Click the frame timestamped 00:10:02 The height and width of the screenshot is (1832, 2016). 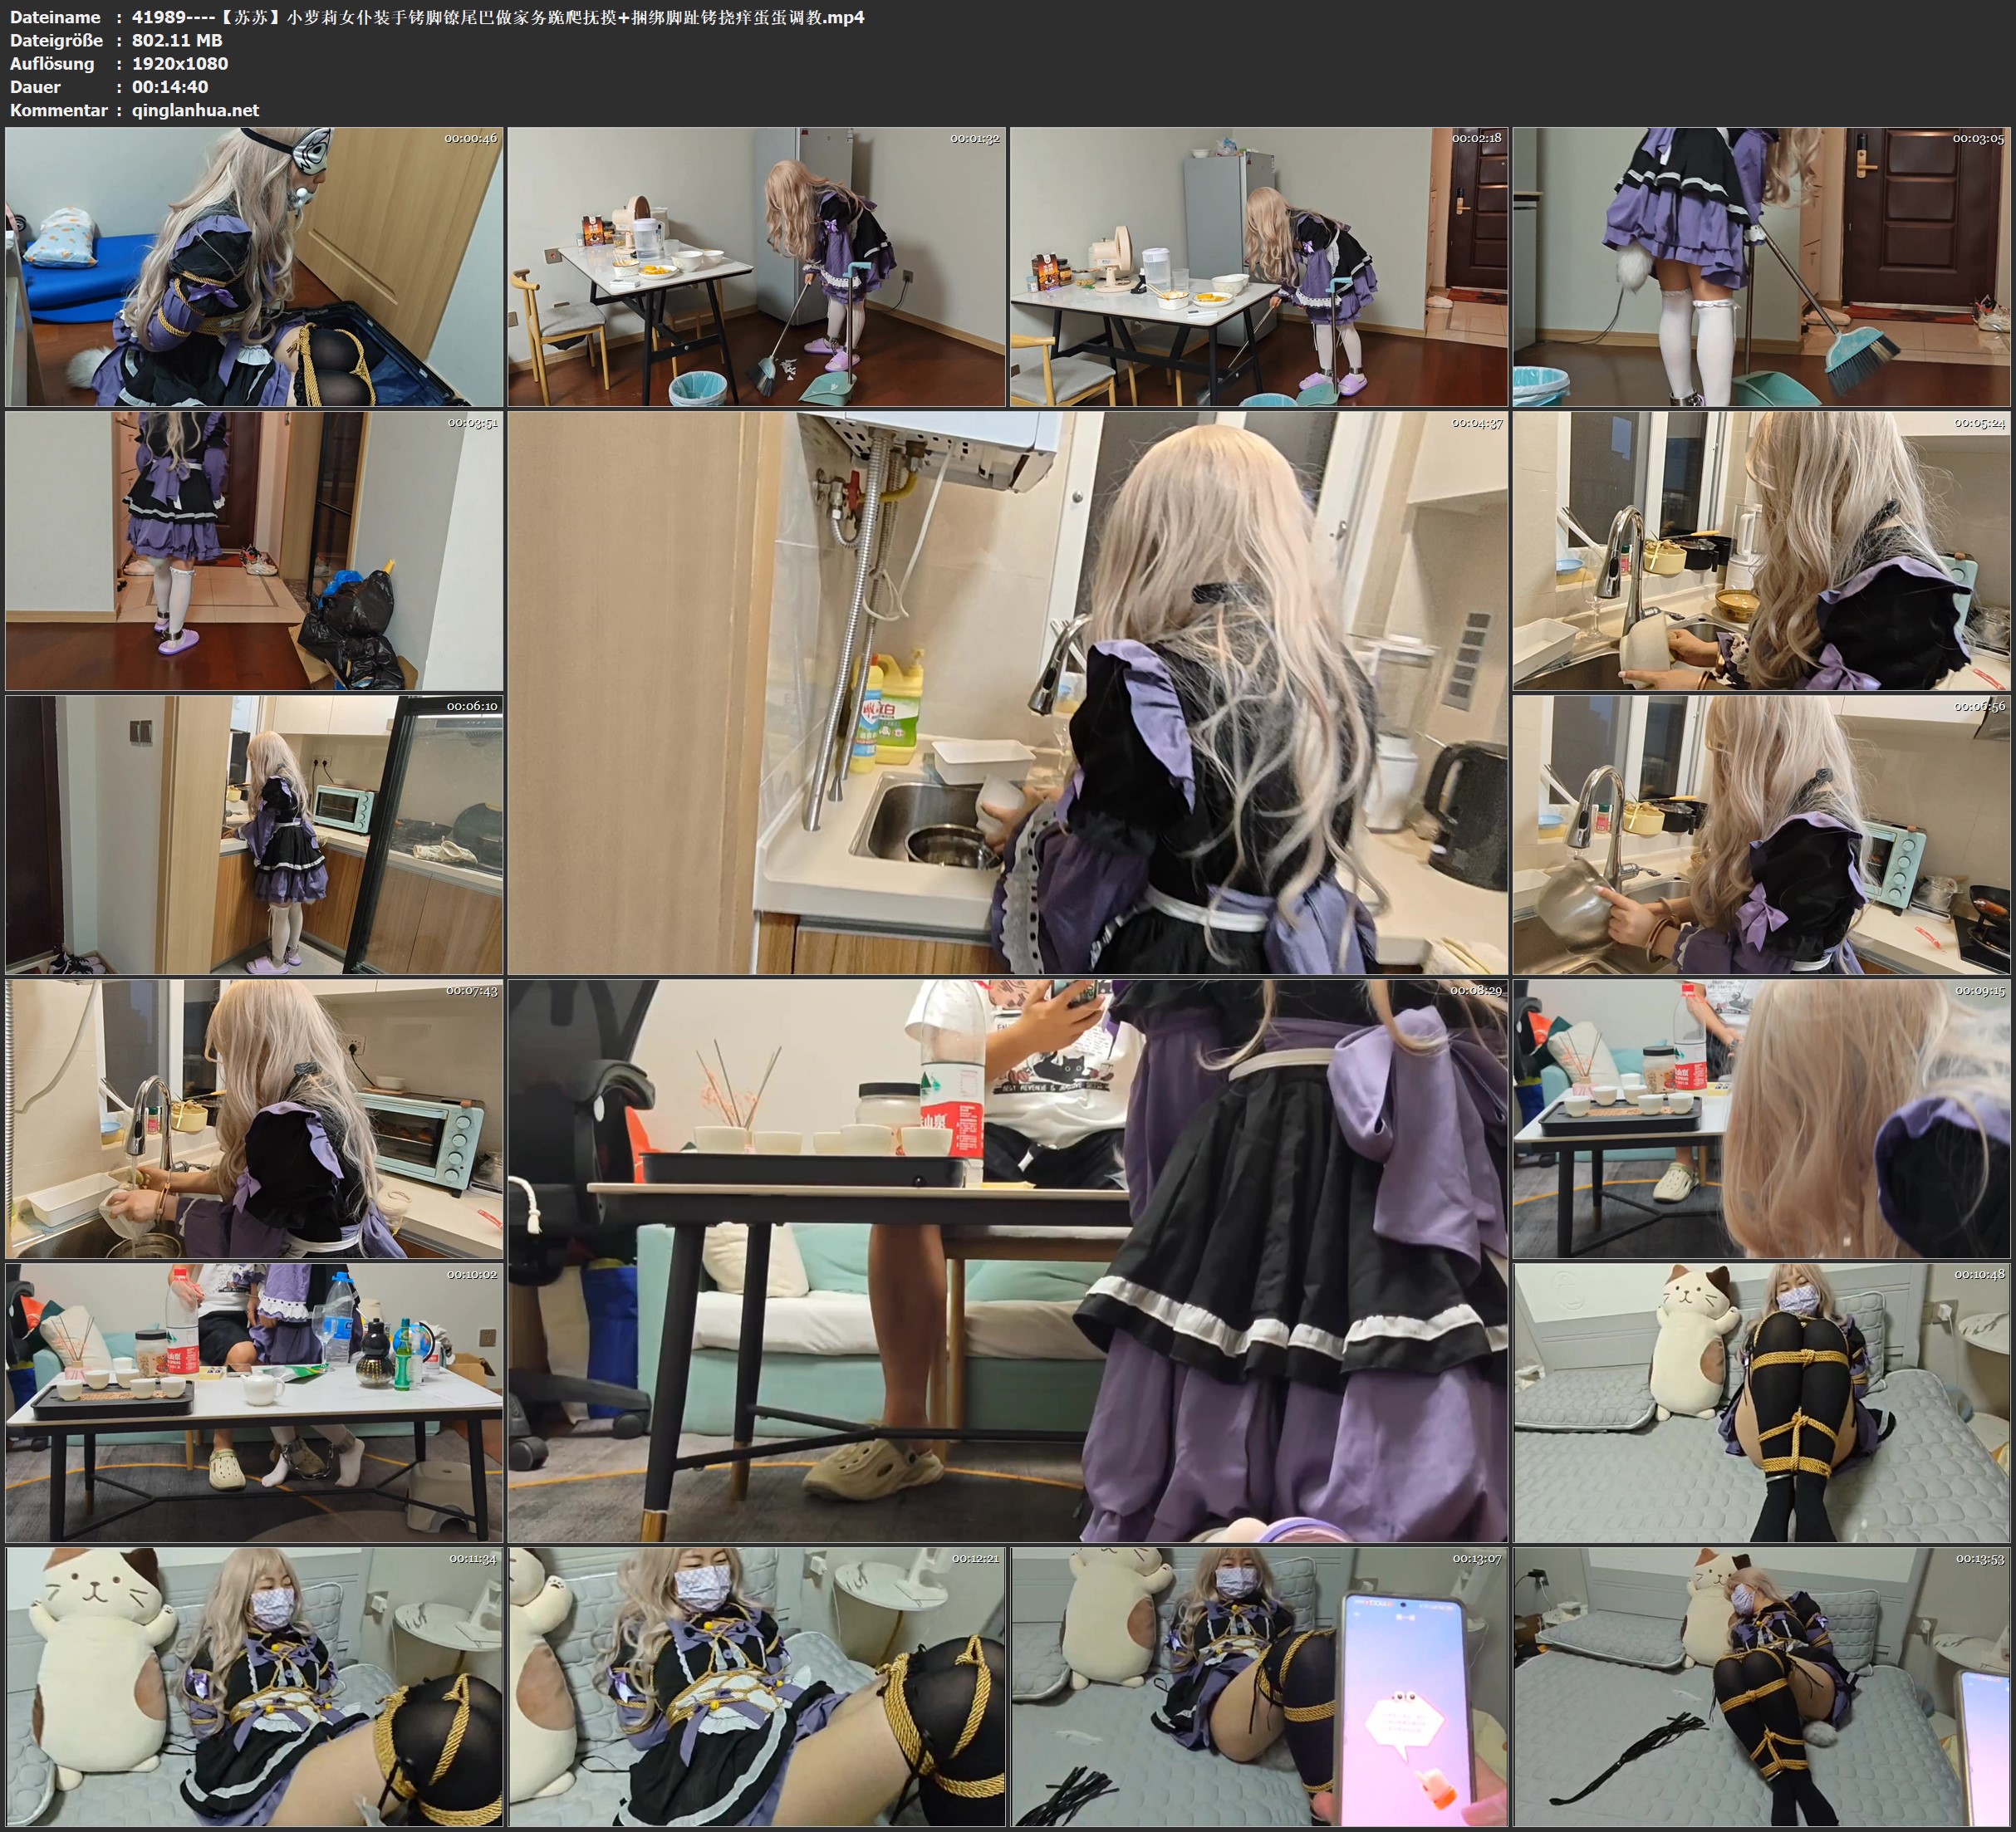[x=254, y=1403]
